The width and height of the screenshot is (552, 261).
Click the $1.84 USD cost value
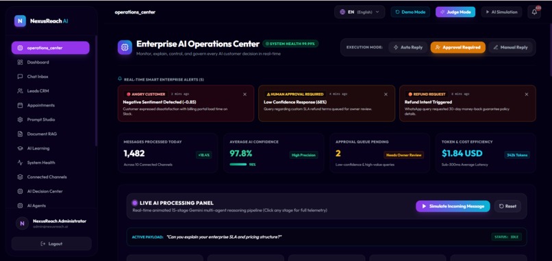[462, 154]
